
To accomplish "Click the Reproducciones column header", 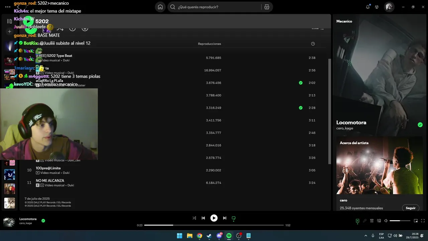I will pos(209,44).
